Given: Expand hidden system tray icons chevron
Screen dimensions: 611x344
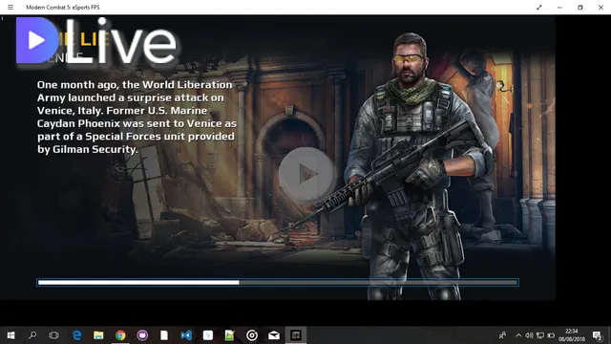Looking at the screenshot, I should click(x=518, y=335).
